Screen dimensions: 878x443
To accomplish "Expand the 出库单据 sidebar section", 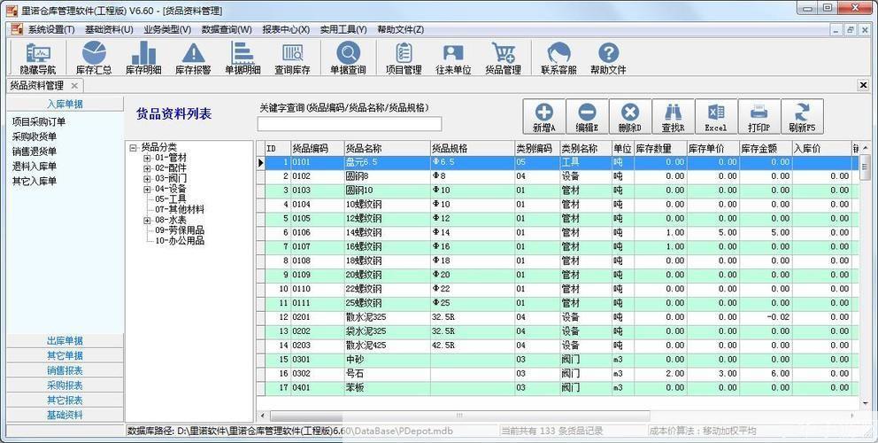I will click(x=65, y=341).
